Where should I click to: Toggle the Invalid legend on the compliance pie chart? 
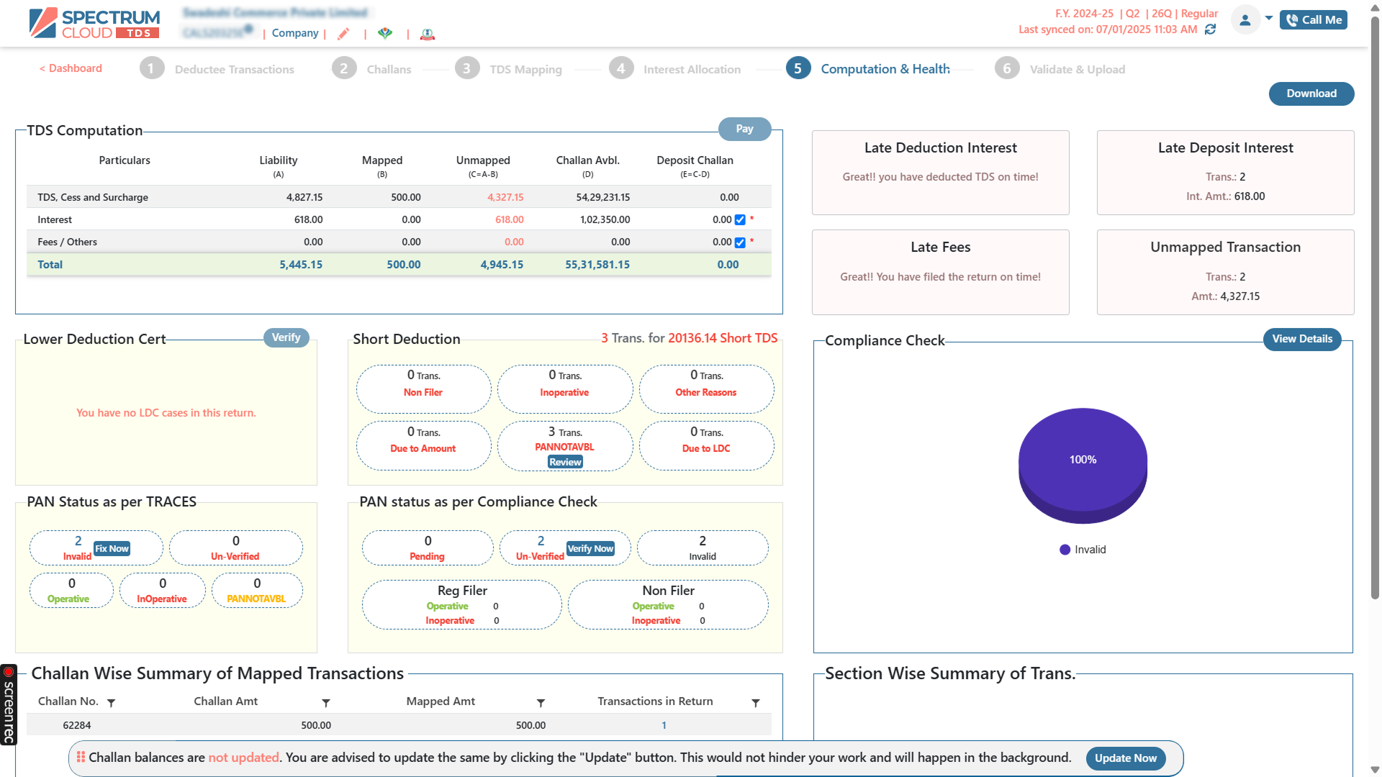click(x=1083, y=550)
